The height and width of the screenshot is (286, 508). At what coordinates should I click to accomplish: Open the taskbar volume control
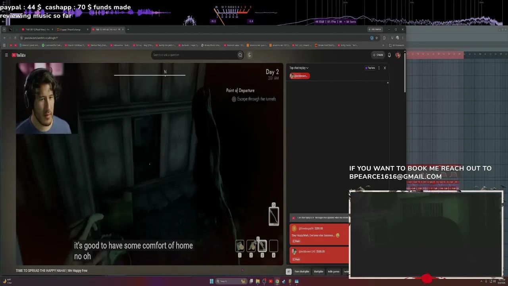[494, 282]
